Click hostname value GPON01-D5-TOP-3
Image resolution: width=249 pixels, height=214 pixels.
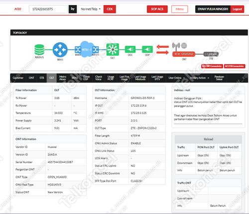[142, 98]
